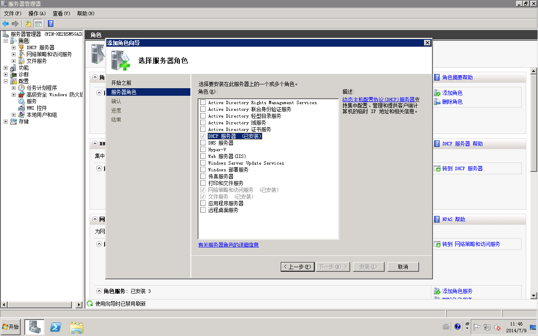Expand the 存储 tree node

click(x=5, y=121)
